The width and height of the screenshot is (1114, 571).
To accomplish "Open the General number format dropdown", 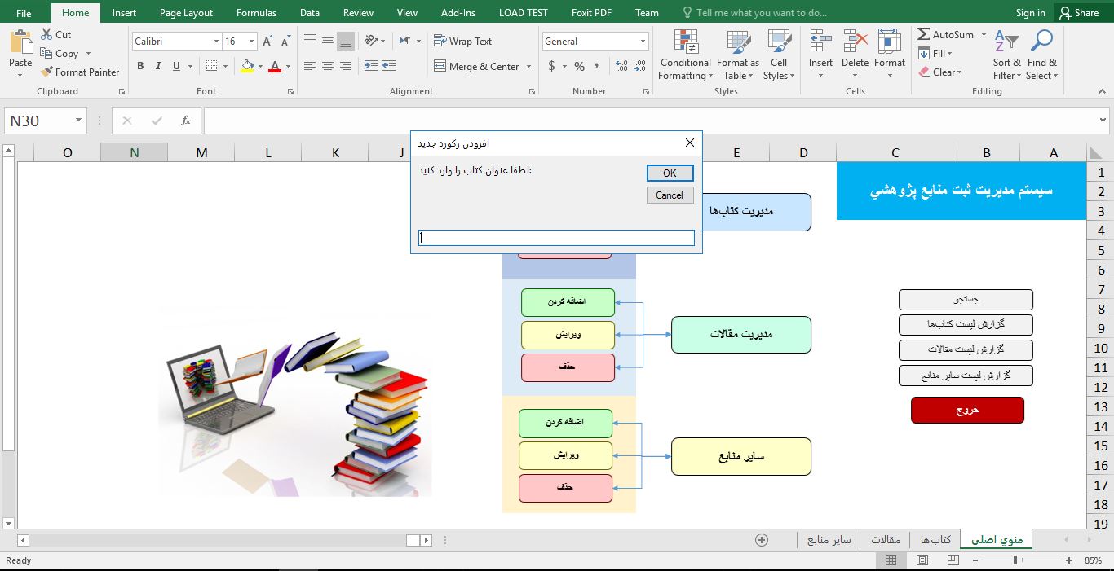I will point(643,42).
